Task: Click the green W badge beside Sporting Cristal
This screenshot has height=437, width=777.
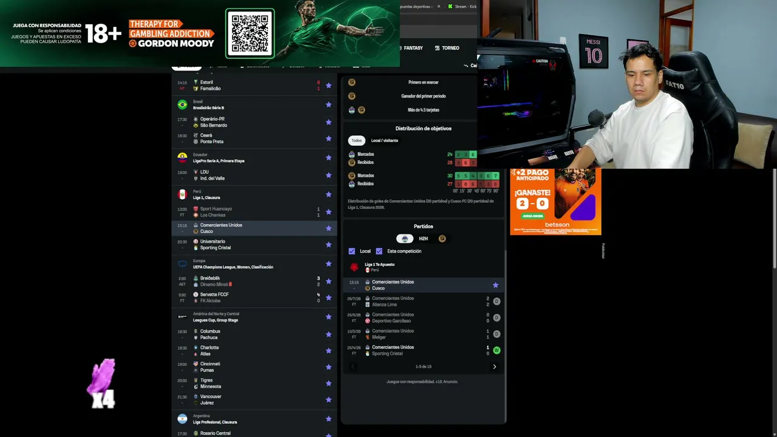Action: pos(497,350)
